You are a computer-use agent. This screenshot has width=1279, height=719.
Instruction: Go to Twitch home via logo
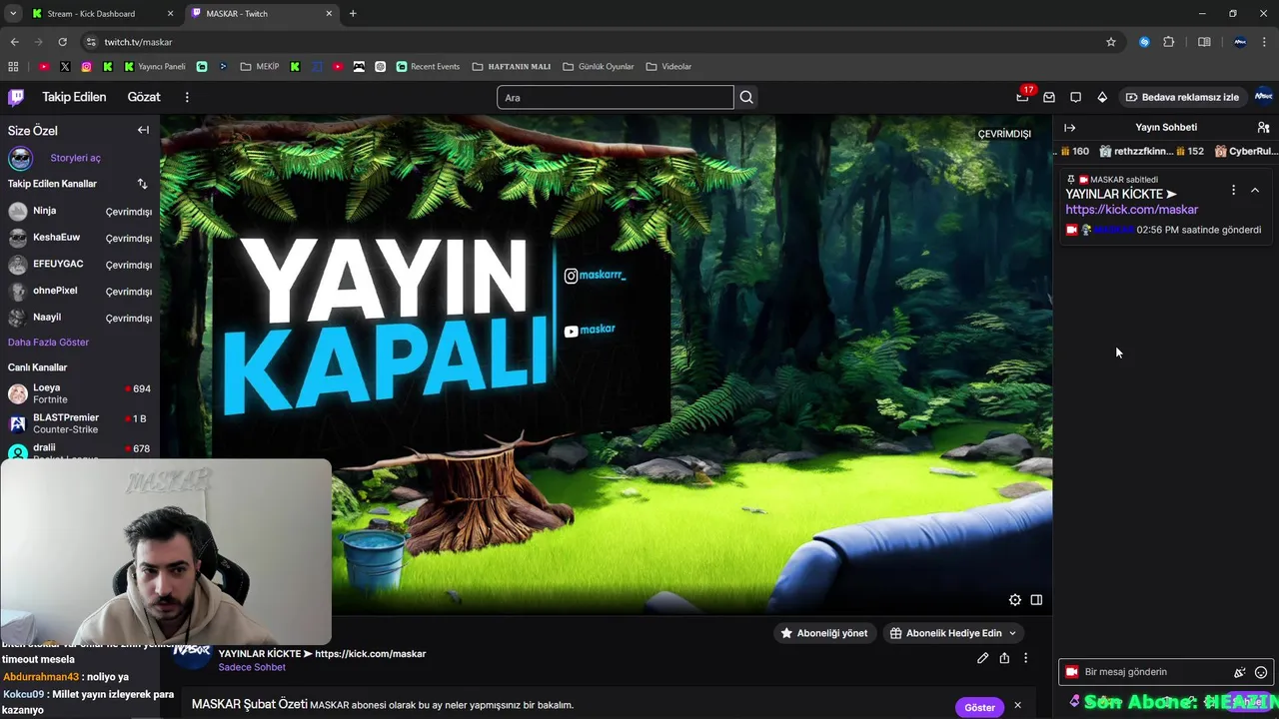pyautogui.click(x=16, y=97)
